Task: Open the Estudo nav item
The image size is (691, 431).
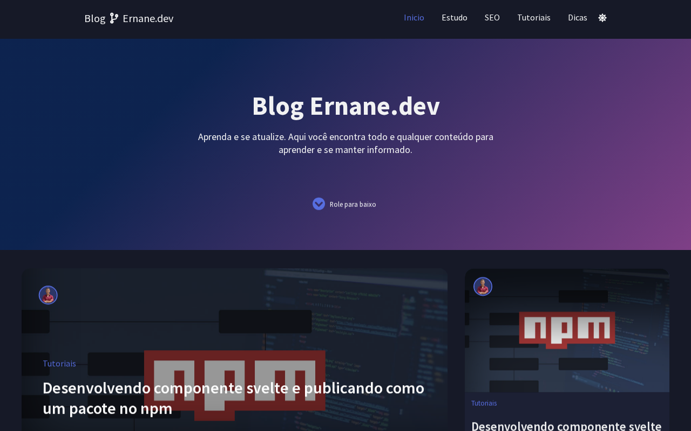Action: pyautogui.click(x=455, y=18)
